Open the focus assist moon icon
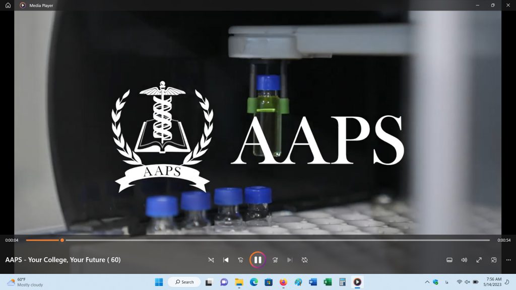Screen dimensions: 516x290 507,282
